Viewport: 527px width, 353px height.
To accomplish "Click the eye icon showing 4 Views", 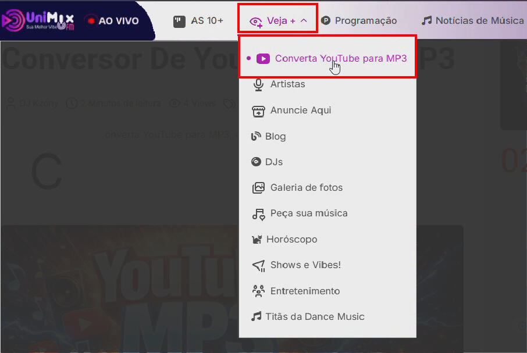I will [174, 103].
